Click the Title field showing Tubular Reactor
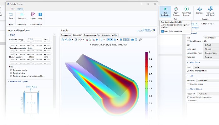 pos(211,38)
